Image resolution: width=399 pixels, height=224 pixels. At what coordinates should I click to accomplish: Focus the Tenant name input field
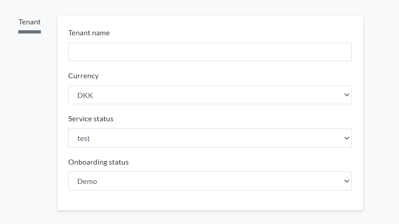pos(210,52)
